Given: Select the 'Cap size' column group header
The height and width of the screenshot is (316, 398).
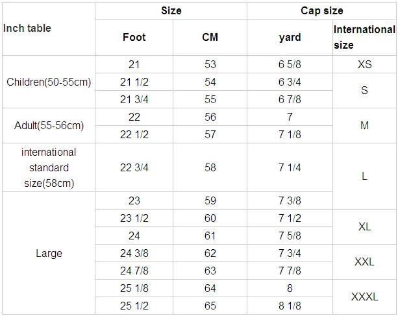Looking at the screenshot, I should tap(321, 11).
